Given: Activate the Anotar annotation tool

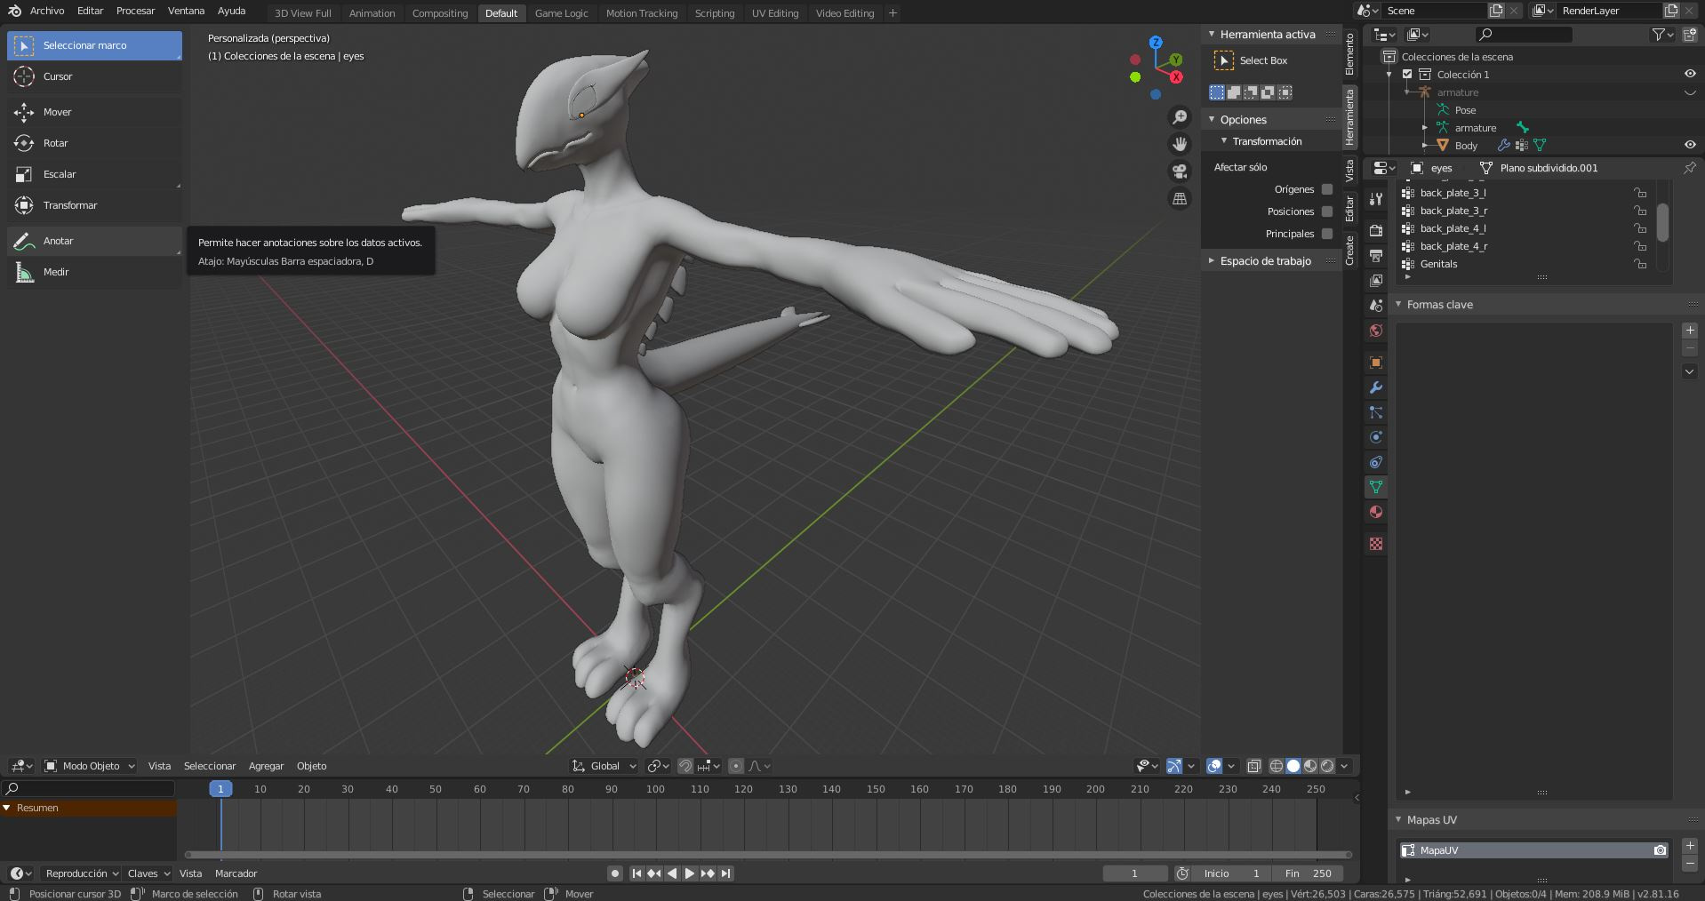Looking at the screenshot, I should coord(94,241).
